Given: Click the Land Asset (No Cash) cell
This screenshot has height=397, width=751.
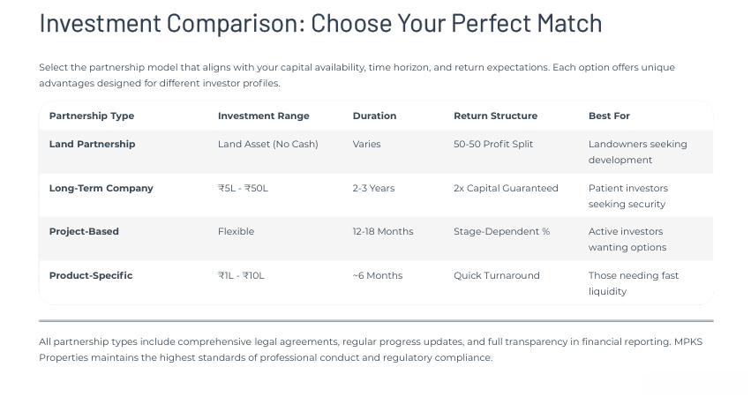Looking at the screenshot, I should [x=267, y=144].
